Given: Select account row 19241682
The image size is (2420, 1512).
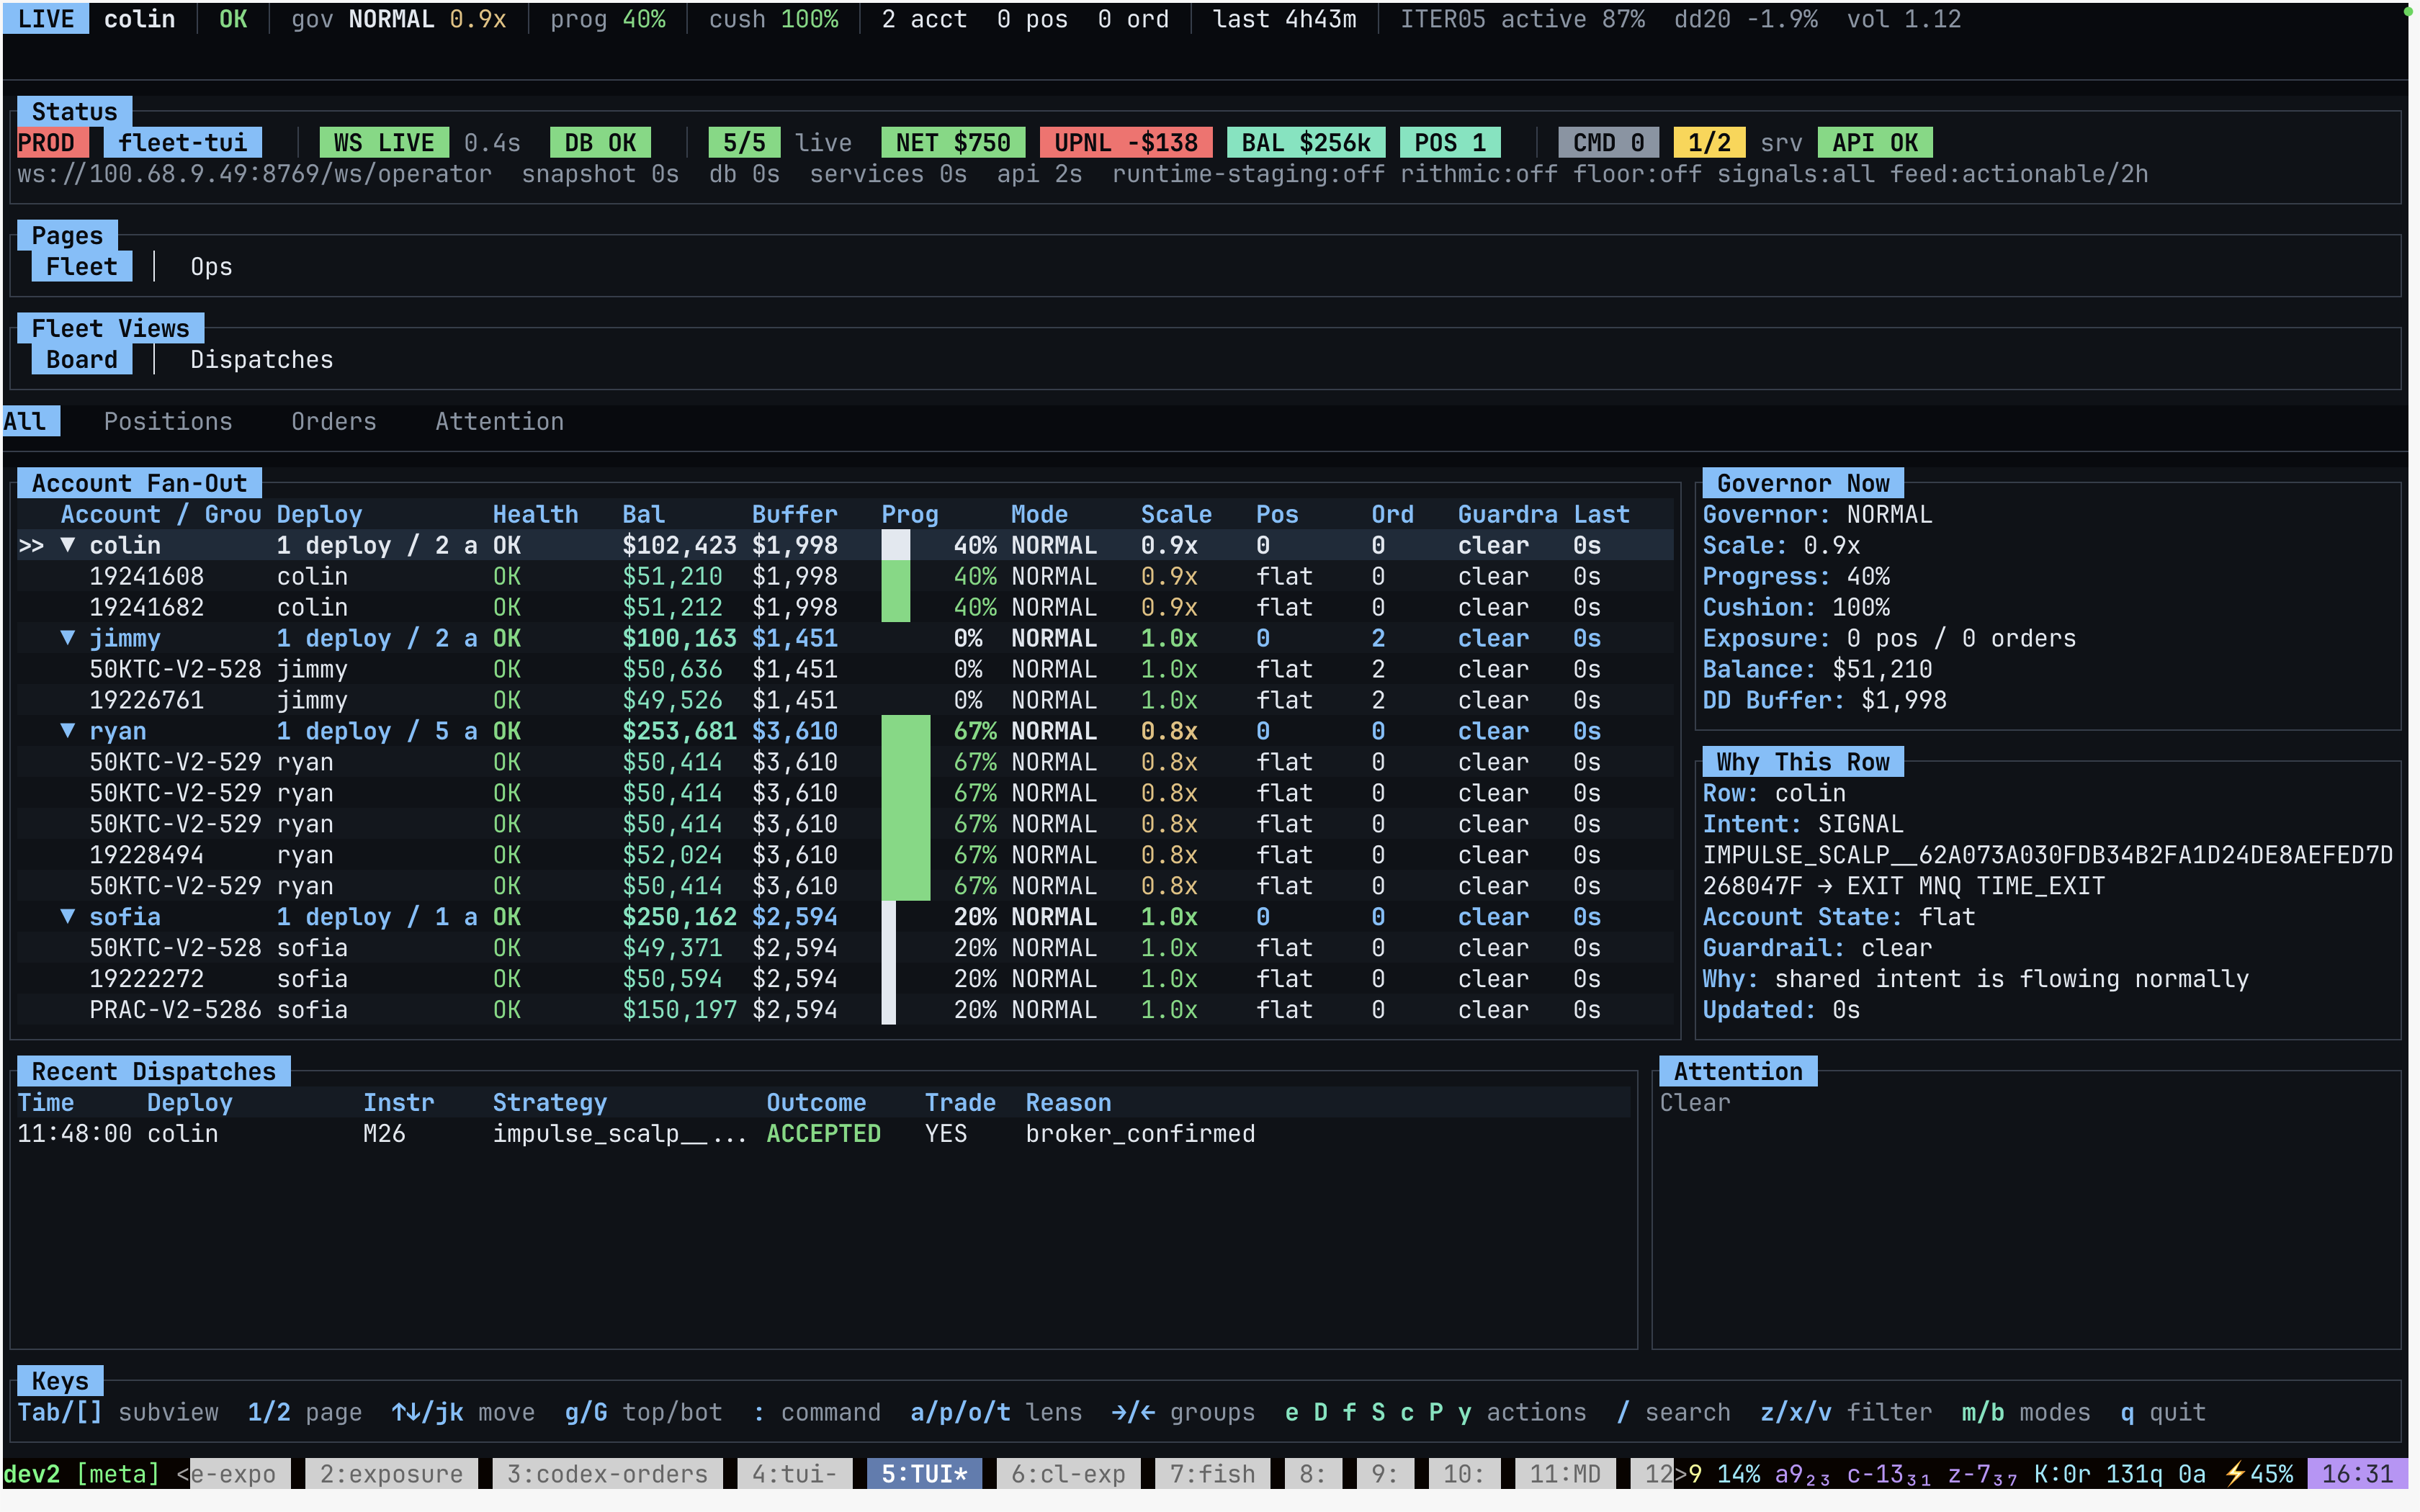Looking at the screenshot, I should pos(845,607).
